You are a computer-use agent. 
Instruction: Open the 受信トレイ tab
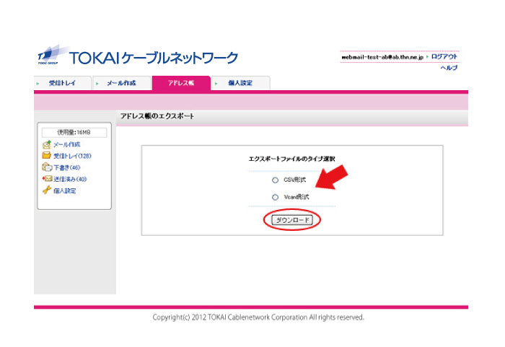click(x=63, y=83)
